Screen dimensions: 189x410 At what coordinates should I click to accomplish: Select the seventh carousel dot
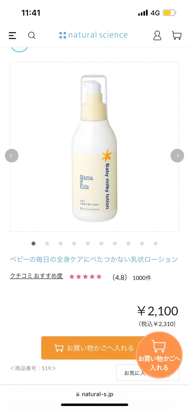[x=115, y=243]
